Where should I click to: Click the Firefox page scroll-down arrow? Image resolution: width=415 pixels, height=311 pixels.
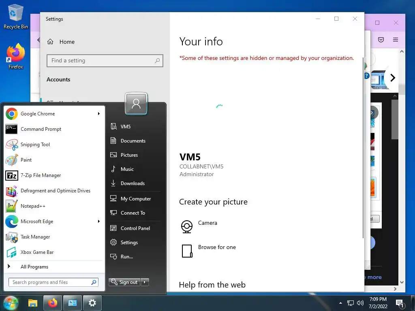point(402,282)
